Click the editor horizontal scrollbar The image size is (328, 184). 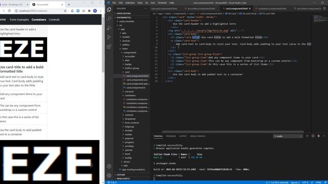point(233,132)
